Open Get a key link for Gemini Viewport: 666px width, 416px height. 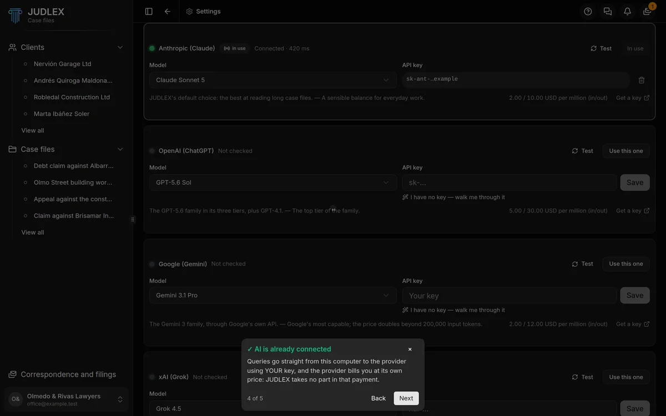pos(633,324)
